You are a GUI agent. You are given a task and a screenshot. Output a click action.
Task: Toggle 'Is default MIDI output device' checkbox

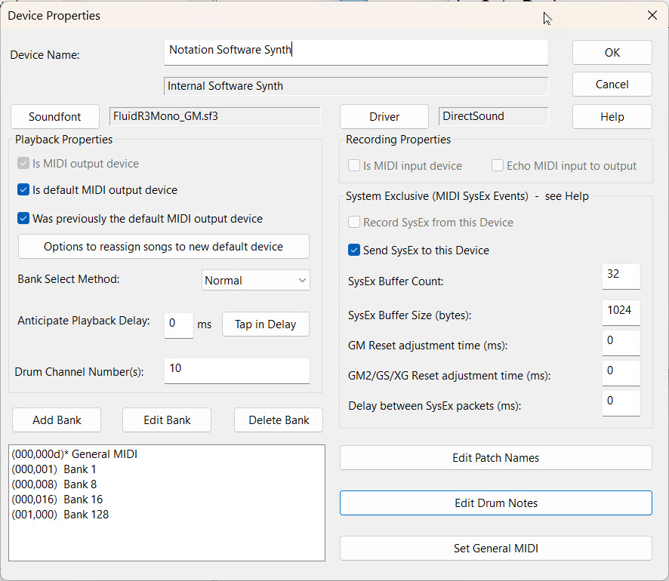23,190
